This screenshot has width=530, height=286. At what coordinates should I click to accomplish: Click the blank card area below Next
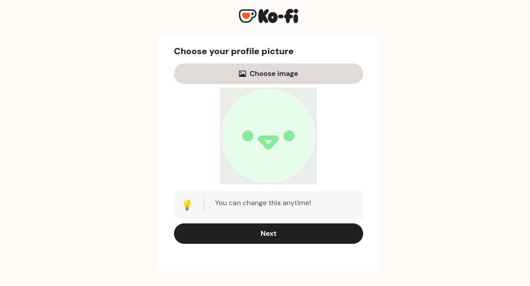[268, 258]
